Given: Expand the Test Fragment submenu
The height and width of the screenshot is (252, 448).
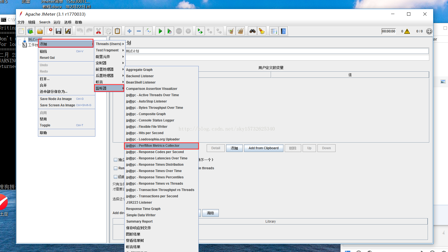Looking at the screenshot, I should pos(110,50).
